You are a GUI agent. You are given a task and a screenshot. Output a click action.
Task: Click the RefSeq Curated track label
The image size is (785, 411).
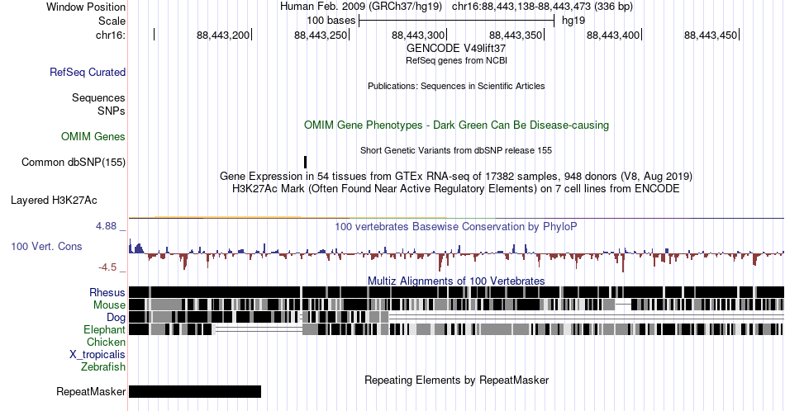88,72
